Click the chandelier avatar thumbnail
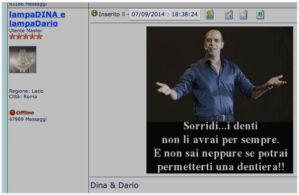Screen dimensions: 299x195 (x=23, y=59)
